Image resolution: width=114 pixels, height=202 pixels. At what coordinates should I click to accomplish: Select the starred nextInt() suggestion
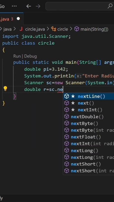coord(89,110)
